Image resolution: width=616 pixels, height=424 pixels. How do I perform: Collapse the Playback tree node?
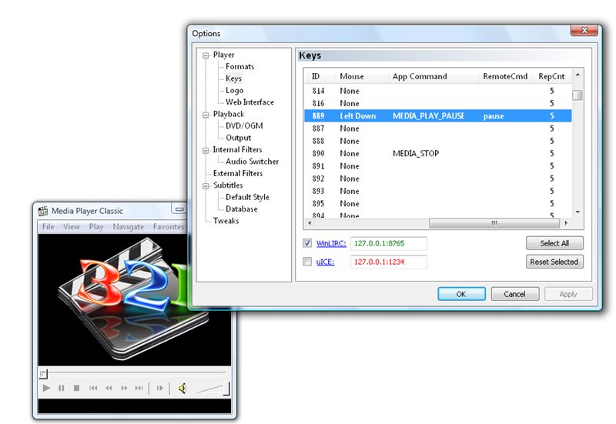click(x=206, y=115)
